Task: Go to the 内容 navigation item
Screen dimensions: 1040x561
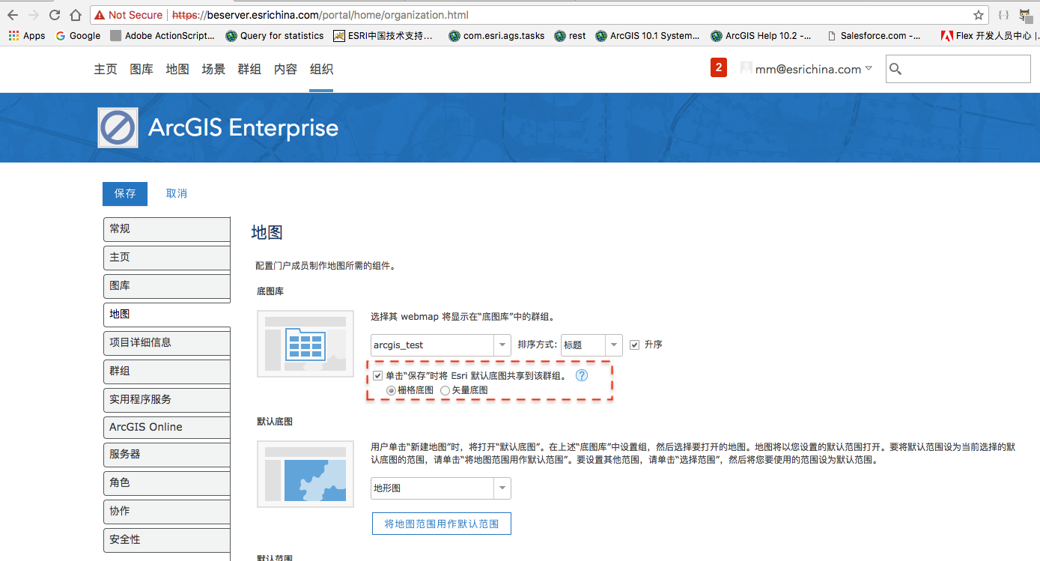Action: point(285,69)
